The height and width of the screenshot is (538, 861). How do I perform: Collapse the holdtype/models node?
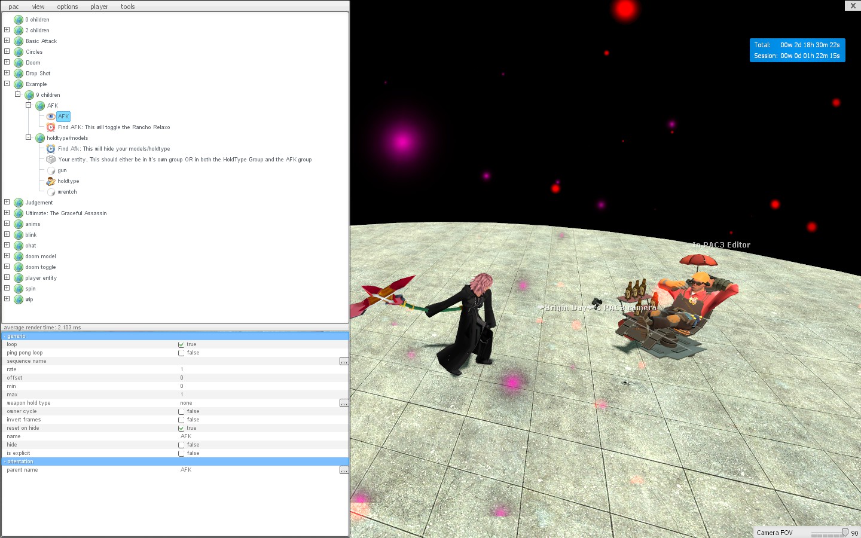pyautogui.click(x=29, y=137)
